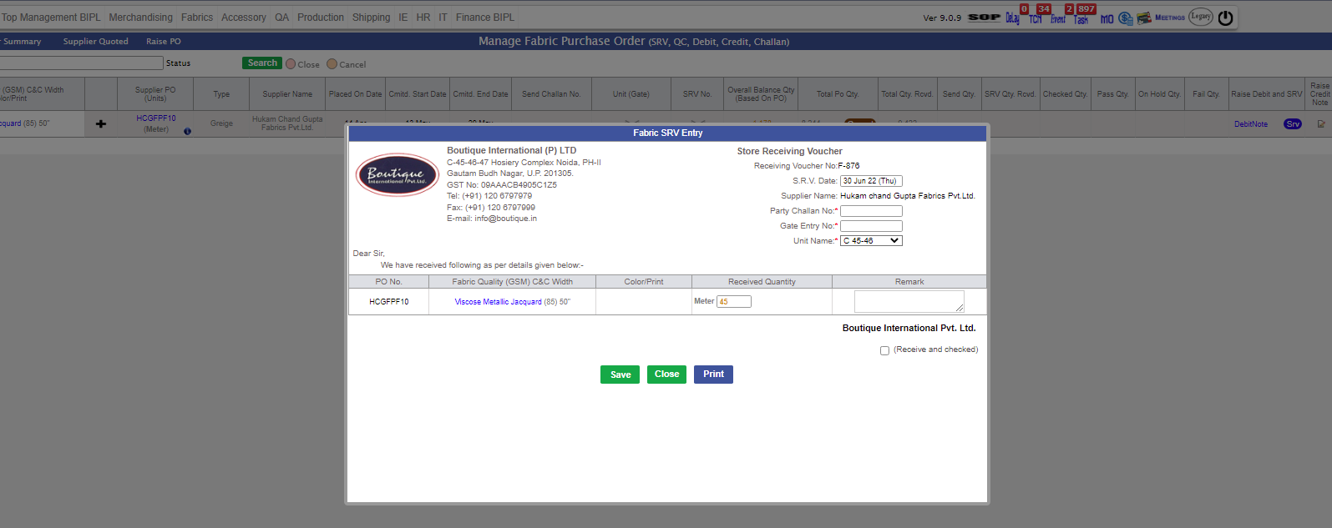Click the power logout icon
The height and width of the screenshot is (528, 1332).
[1226, 18]
